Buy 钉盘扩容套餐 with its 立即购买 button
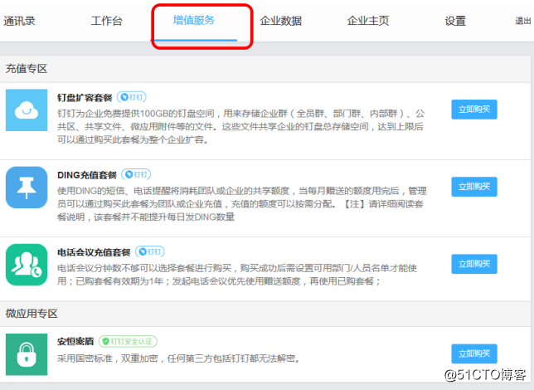Screen dimensions: 534x390 [474, 110]
